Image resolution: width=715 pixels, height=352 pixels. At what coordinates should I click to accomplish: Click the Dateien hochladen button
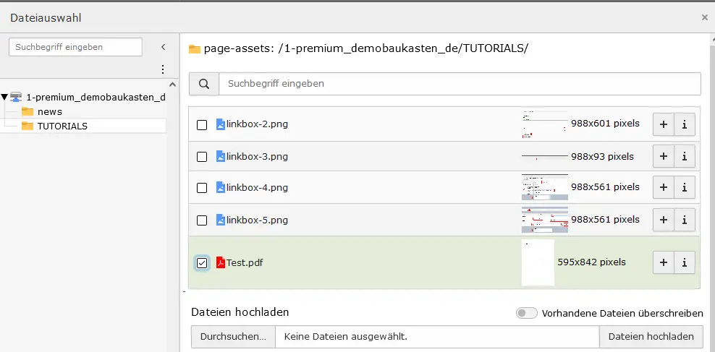(x=651, y=337)
